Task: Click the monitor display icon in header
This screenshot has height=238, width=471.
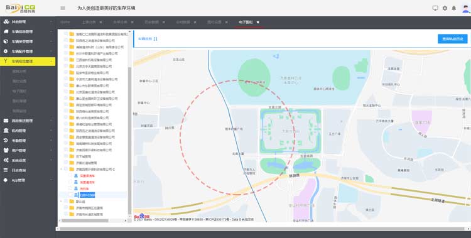Action: coord(435,8)
